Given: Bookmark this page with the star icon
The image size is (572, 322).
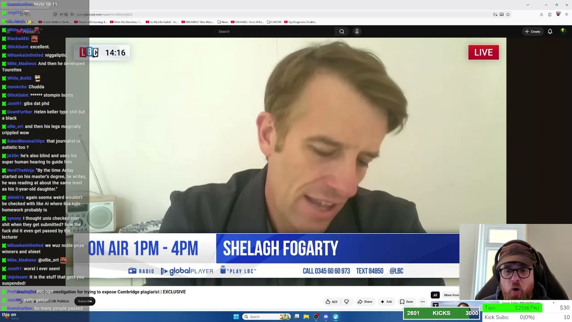Looking at the screenshot, I should coord(508,14).
